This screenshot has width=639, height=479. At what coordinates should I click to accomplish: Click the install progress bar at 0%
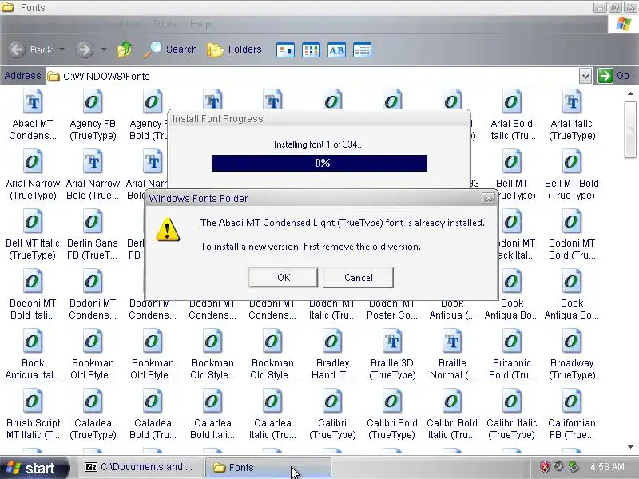(319, 163)
